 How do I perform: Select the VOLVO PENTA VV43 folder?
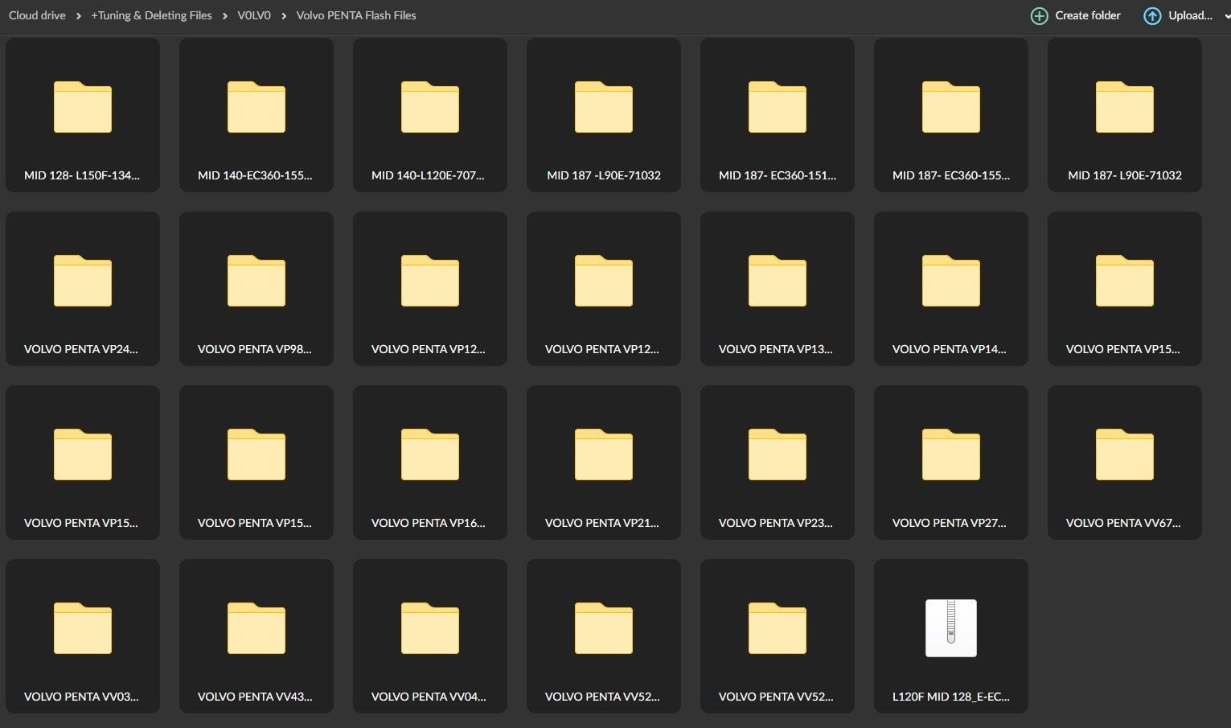click(x=256, y=635)
